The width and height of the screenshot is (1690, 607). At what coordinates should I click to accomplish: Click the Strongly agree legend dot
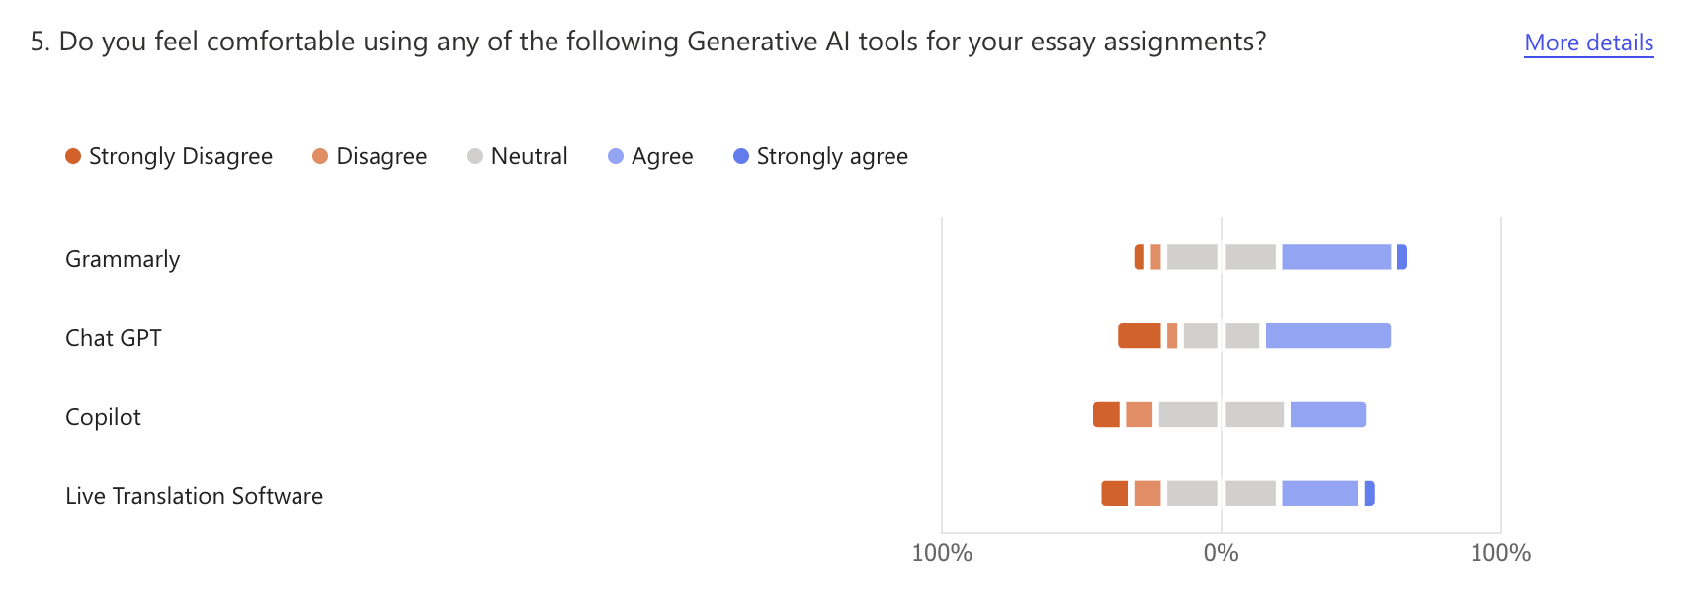click(741, 156)
